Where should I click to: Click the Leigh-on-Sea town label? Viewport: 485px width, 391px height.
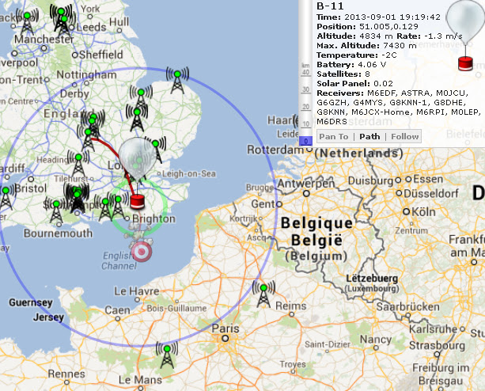coord(189,174)
